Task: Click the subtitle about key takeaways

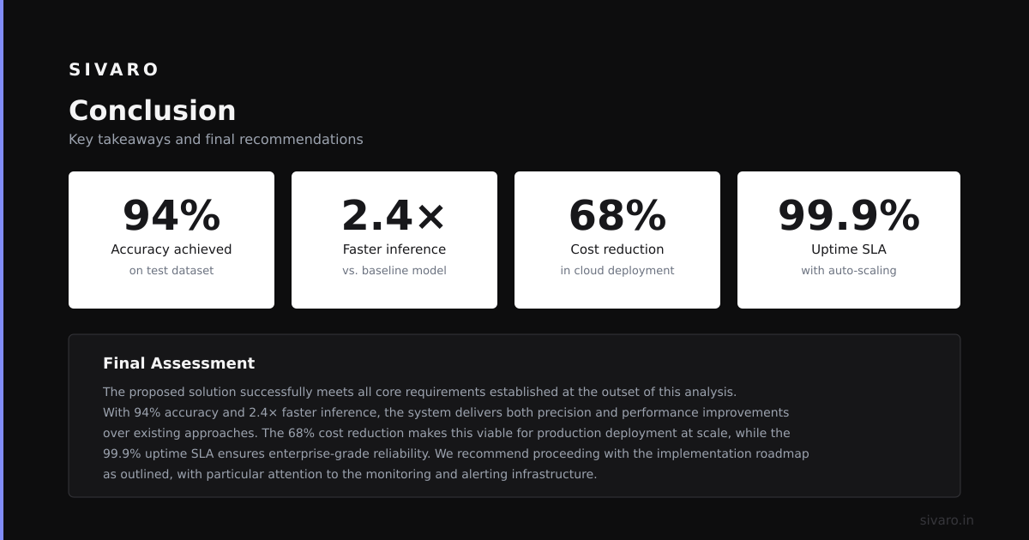Action: [216, 139]
